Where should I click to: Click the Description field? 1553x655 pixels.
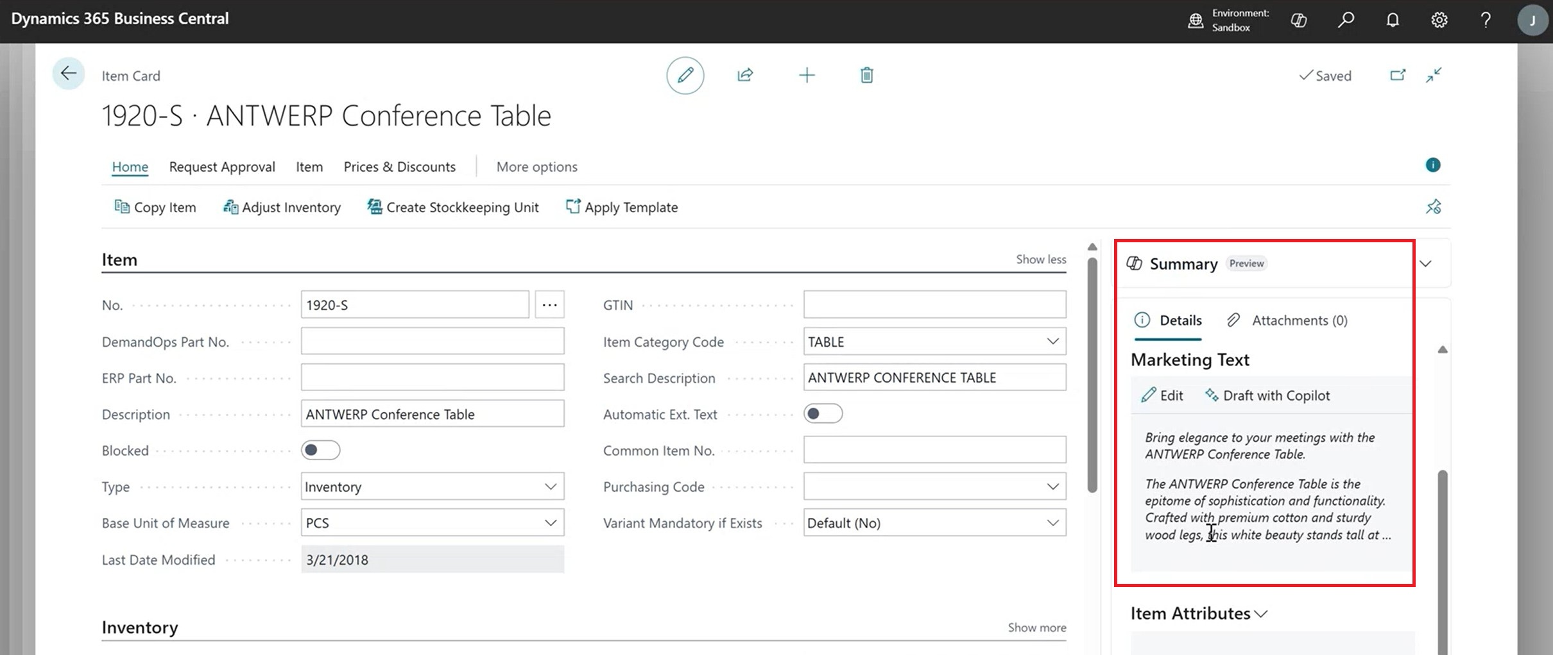pos(433,414)
